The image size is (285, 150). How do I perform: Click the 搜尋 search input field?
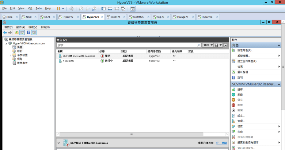click(128, 45)
